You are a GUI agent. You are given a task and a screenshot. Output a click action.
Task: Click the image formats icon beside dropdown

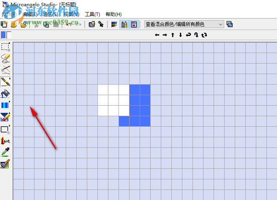(x=230, y=24)
